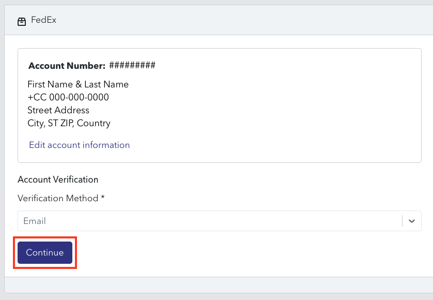Click the Street Address line

tap(58, 110)
